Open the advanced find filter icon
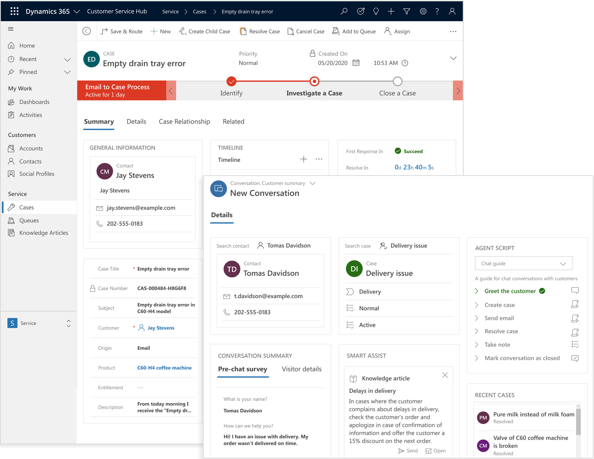This screenshot has width=594, height=459. [x=407, y=11]
